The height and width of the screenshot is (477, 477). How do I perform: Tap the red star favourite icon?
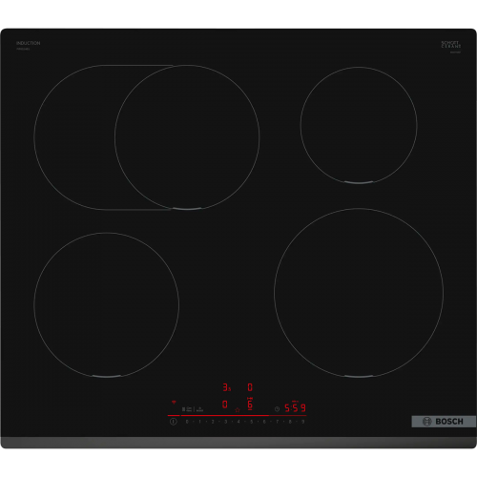pyautogui.click(x=238, y=410)
